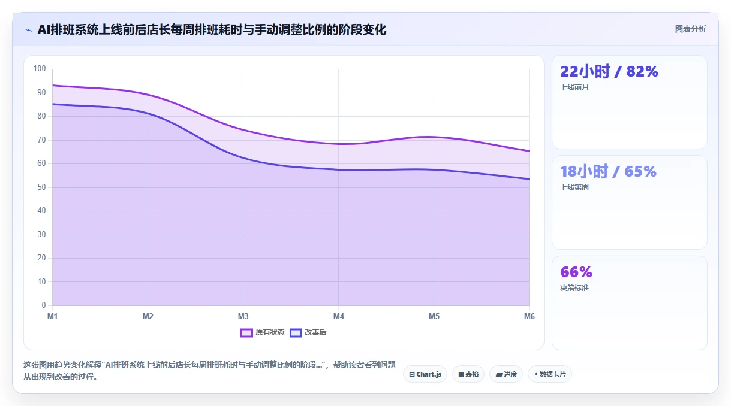
Task: Toggle the 改善后 legend series
Action: pos(308,332)
